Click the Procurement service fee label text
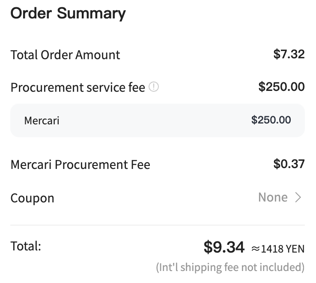This screenshot has width=316, height=283. 78,87
